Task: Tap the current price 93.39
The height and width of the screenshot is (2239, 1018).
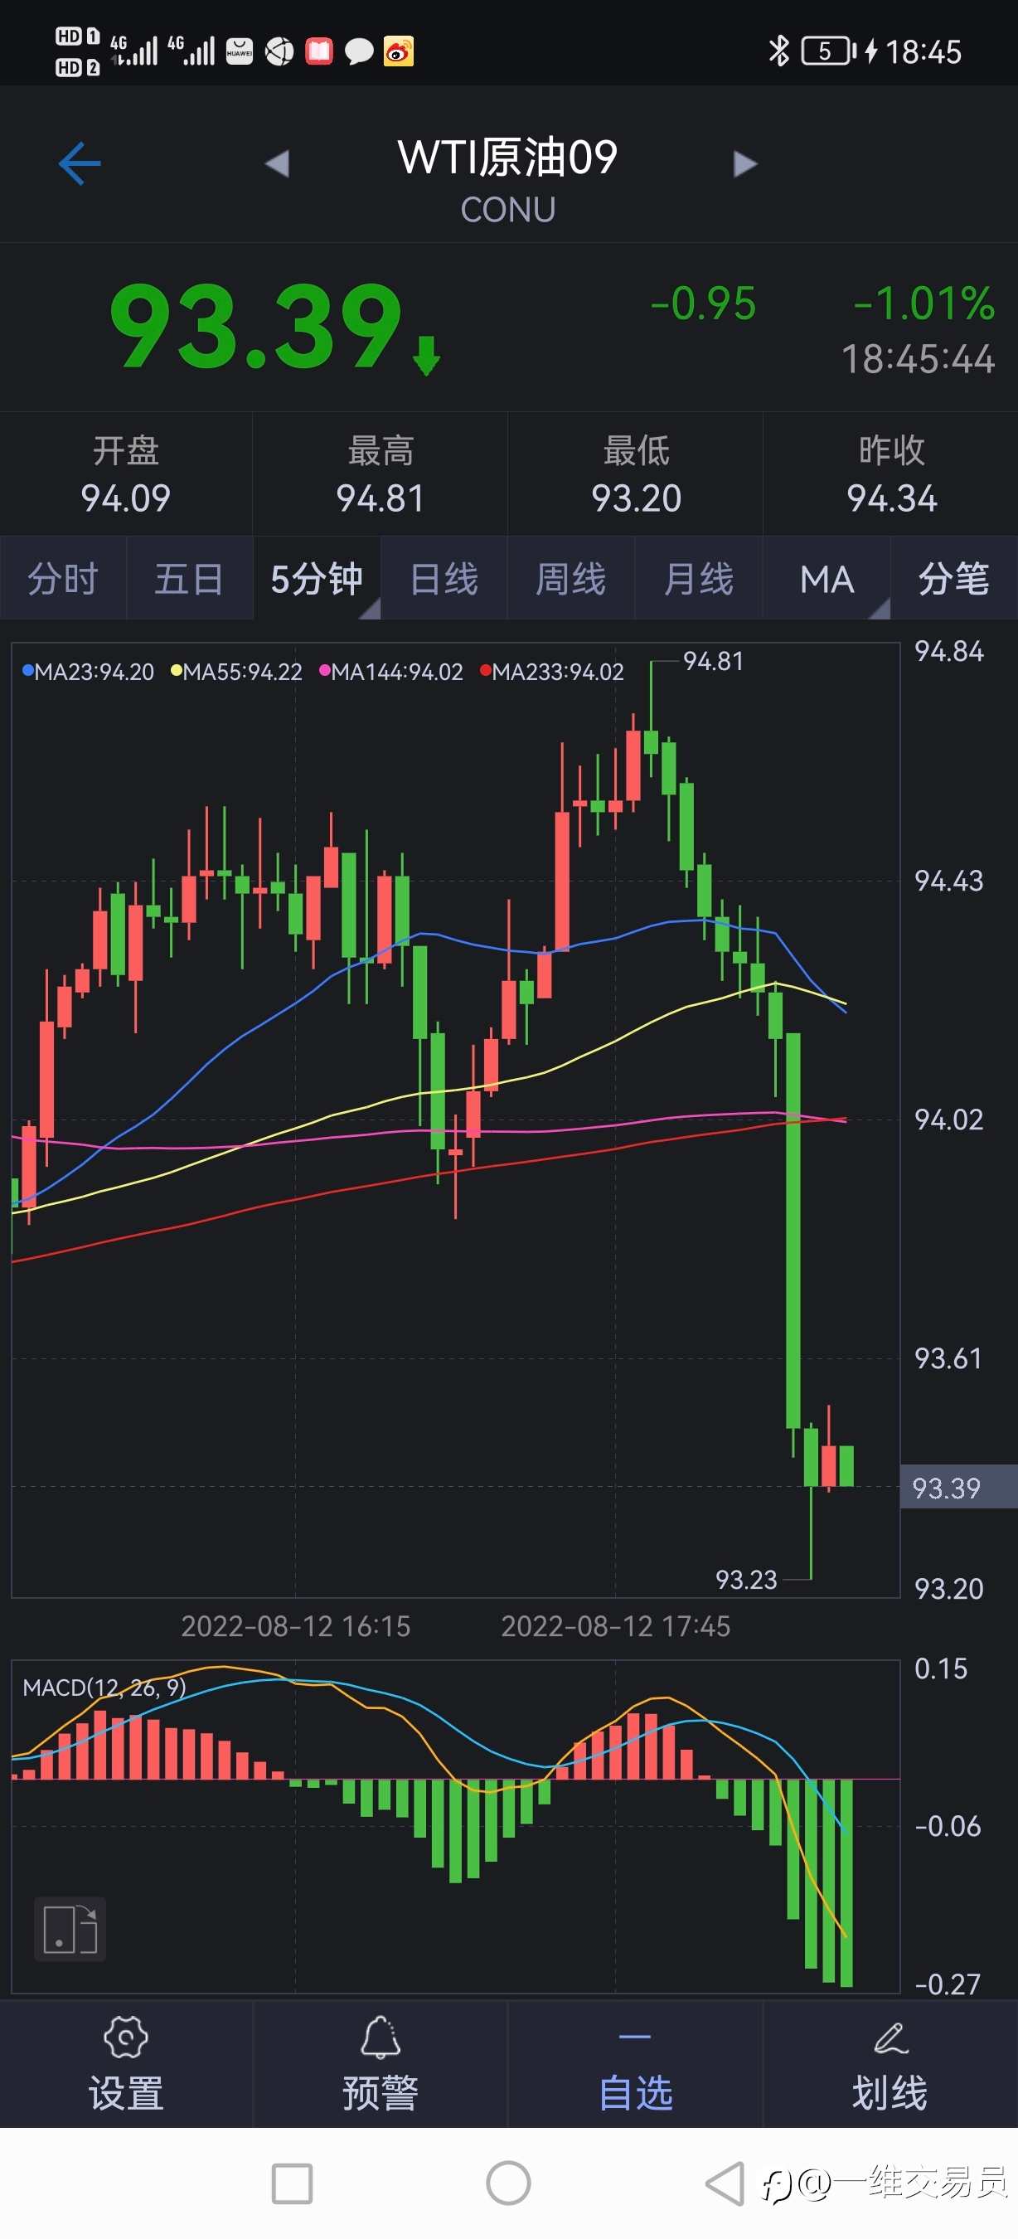Action: click(x=256, y=326)
